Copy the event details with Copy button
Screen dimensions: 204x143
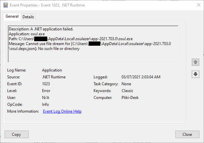coord(17,135)
